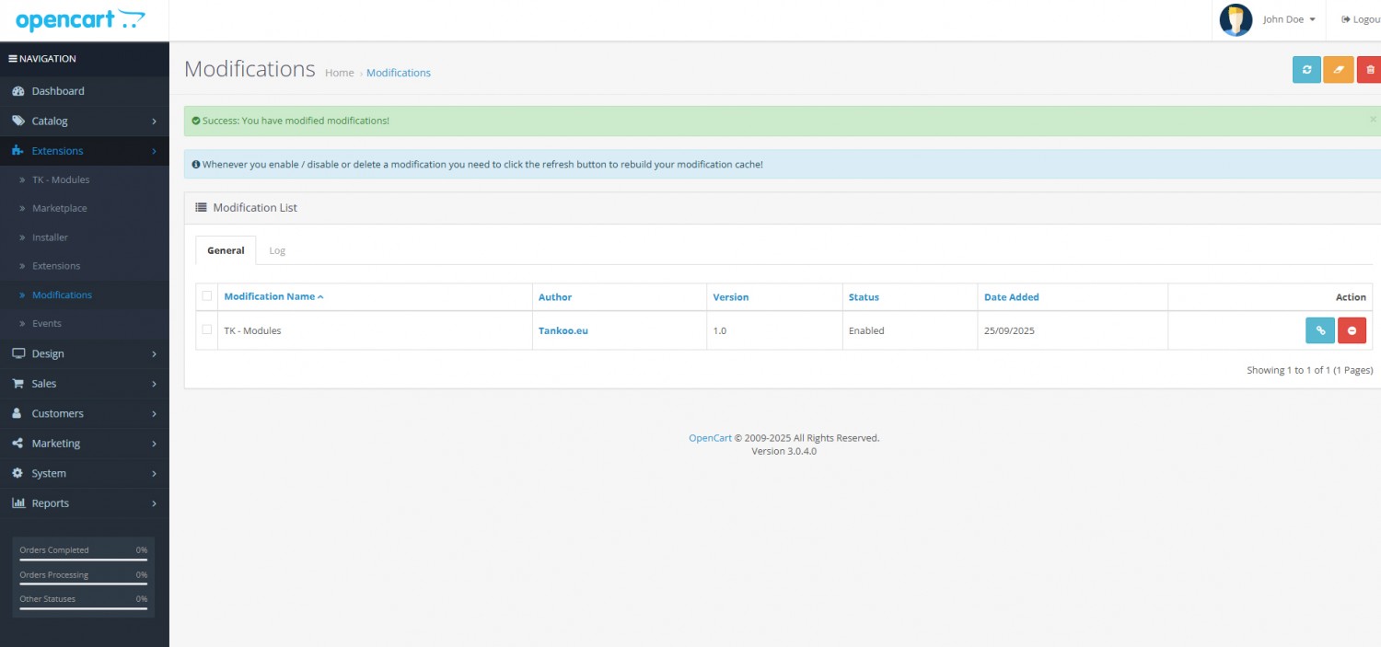Viewport: 1381px width, 647px height.
Task: Open Dashboard from the sidebar
Action: tap(58, 91)
